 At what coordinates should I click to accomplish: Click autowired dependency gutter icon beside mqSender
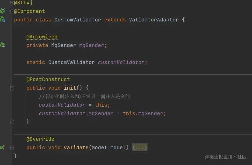2,45
